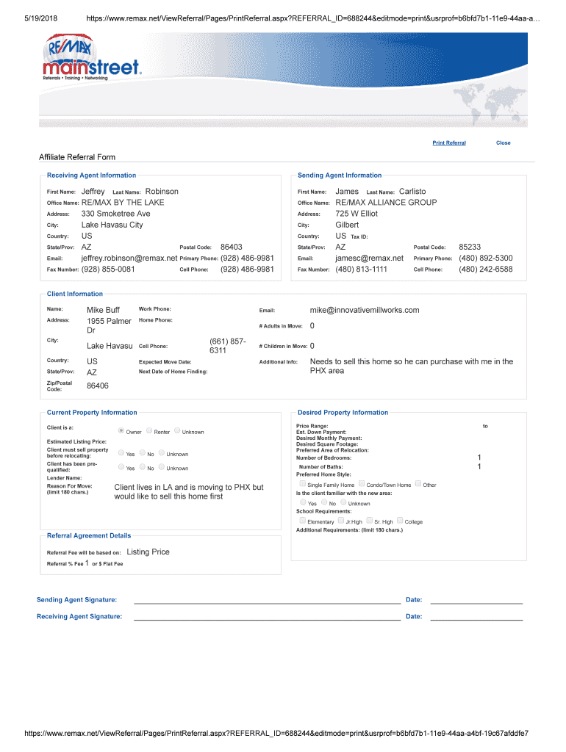Choose Unknown for familiar with the new area
566x752 pixels.
click(343, 503)
